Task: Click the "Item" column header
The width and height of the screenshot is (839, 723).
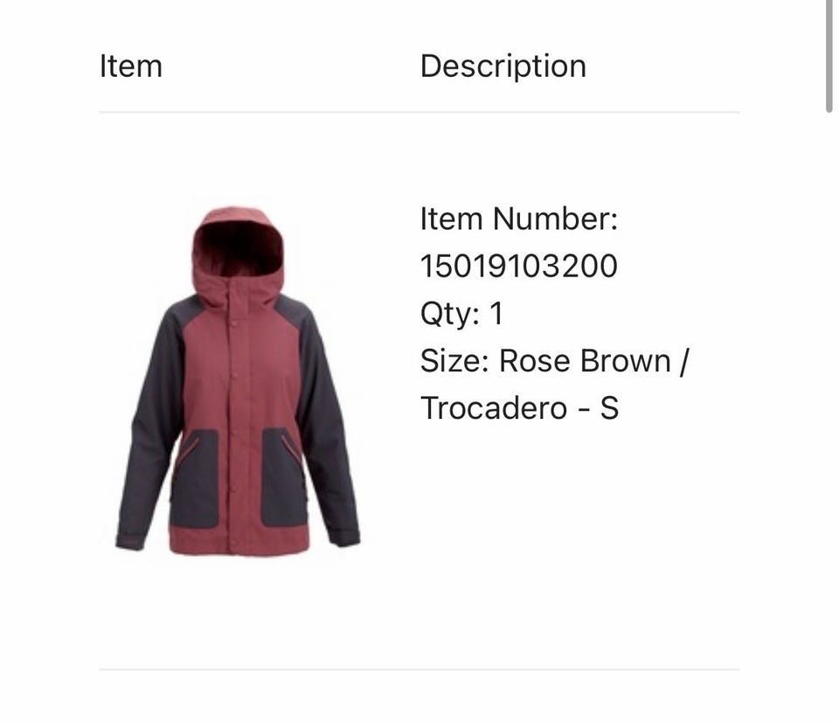Action: pyautogui.click(x=130, y=66)
